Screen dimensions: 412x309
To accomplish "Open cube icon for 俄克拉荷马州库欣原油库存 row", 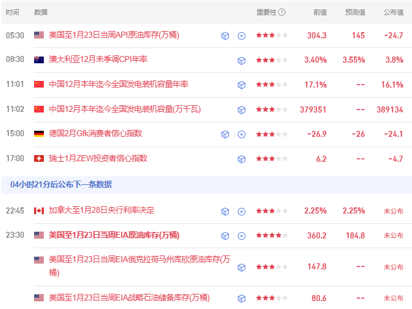I will click(x=242, y=268).
